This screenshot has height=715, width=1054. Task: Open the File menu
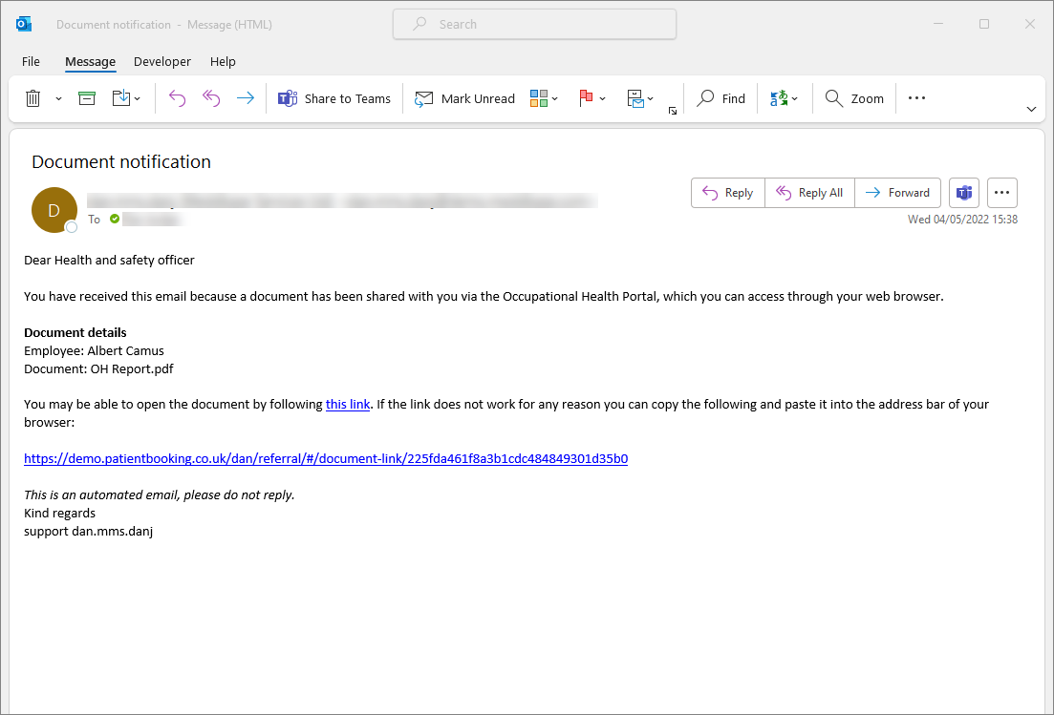pos(31,61)
